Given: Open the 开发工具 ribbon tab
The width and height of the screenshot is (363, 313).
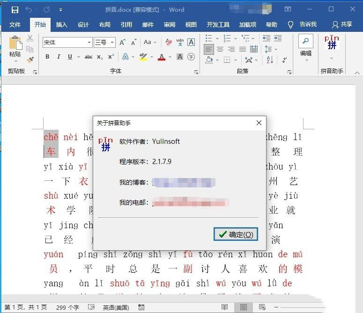Looking at the screenshot, I should [218, 24].
